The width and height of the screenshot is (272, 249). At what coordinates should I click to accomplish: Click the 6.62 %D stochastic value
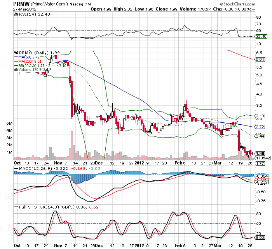tap(94, 207)
